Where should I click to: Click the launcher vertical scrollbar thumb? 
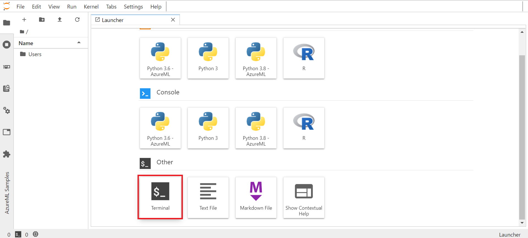[522, 138]
